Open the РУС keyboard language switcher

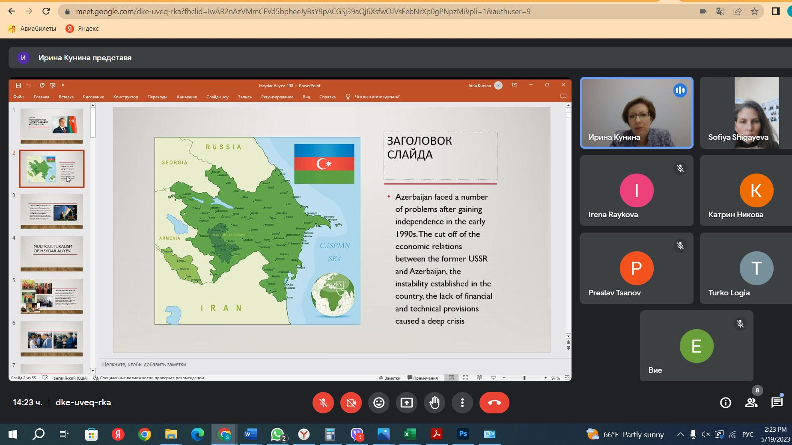pyautogui.click(x=747, y=435)
